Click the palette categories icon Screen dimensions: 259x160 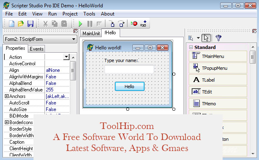(191, 38)
